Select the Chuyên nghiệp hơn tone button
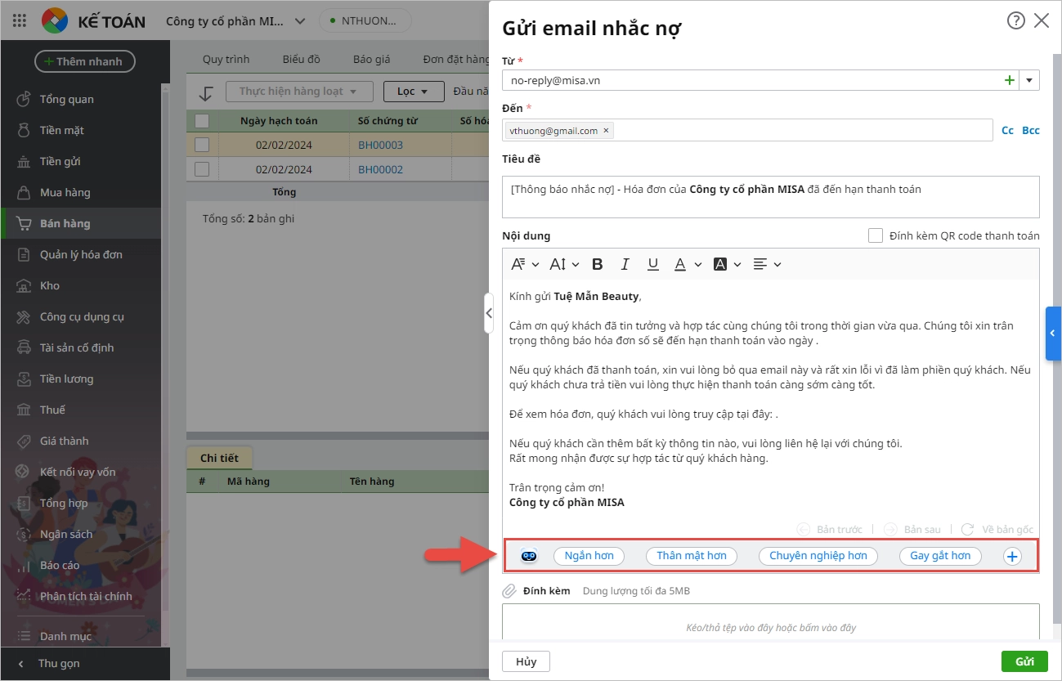The width and height of the screenshot is (1062, 681). pos(818,556)
